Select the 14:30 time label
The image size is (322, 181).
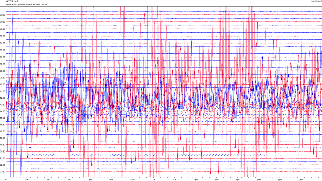click(x=2, y=111)
